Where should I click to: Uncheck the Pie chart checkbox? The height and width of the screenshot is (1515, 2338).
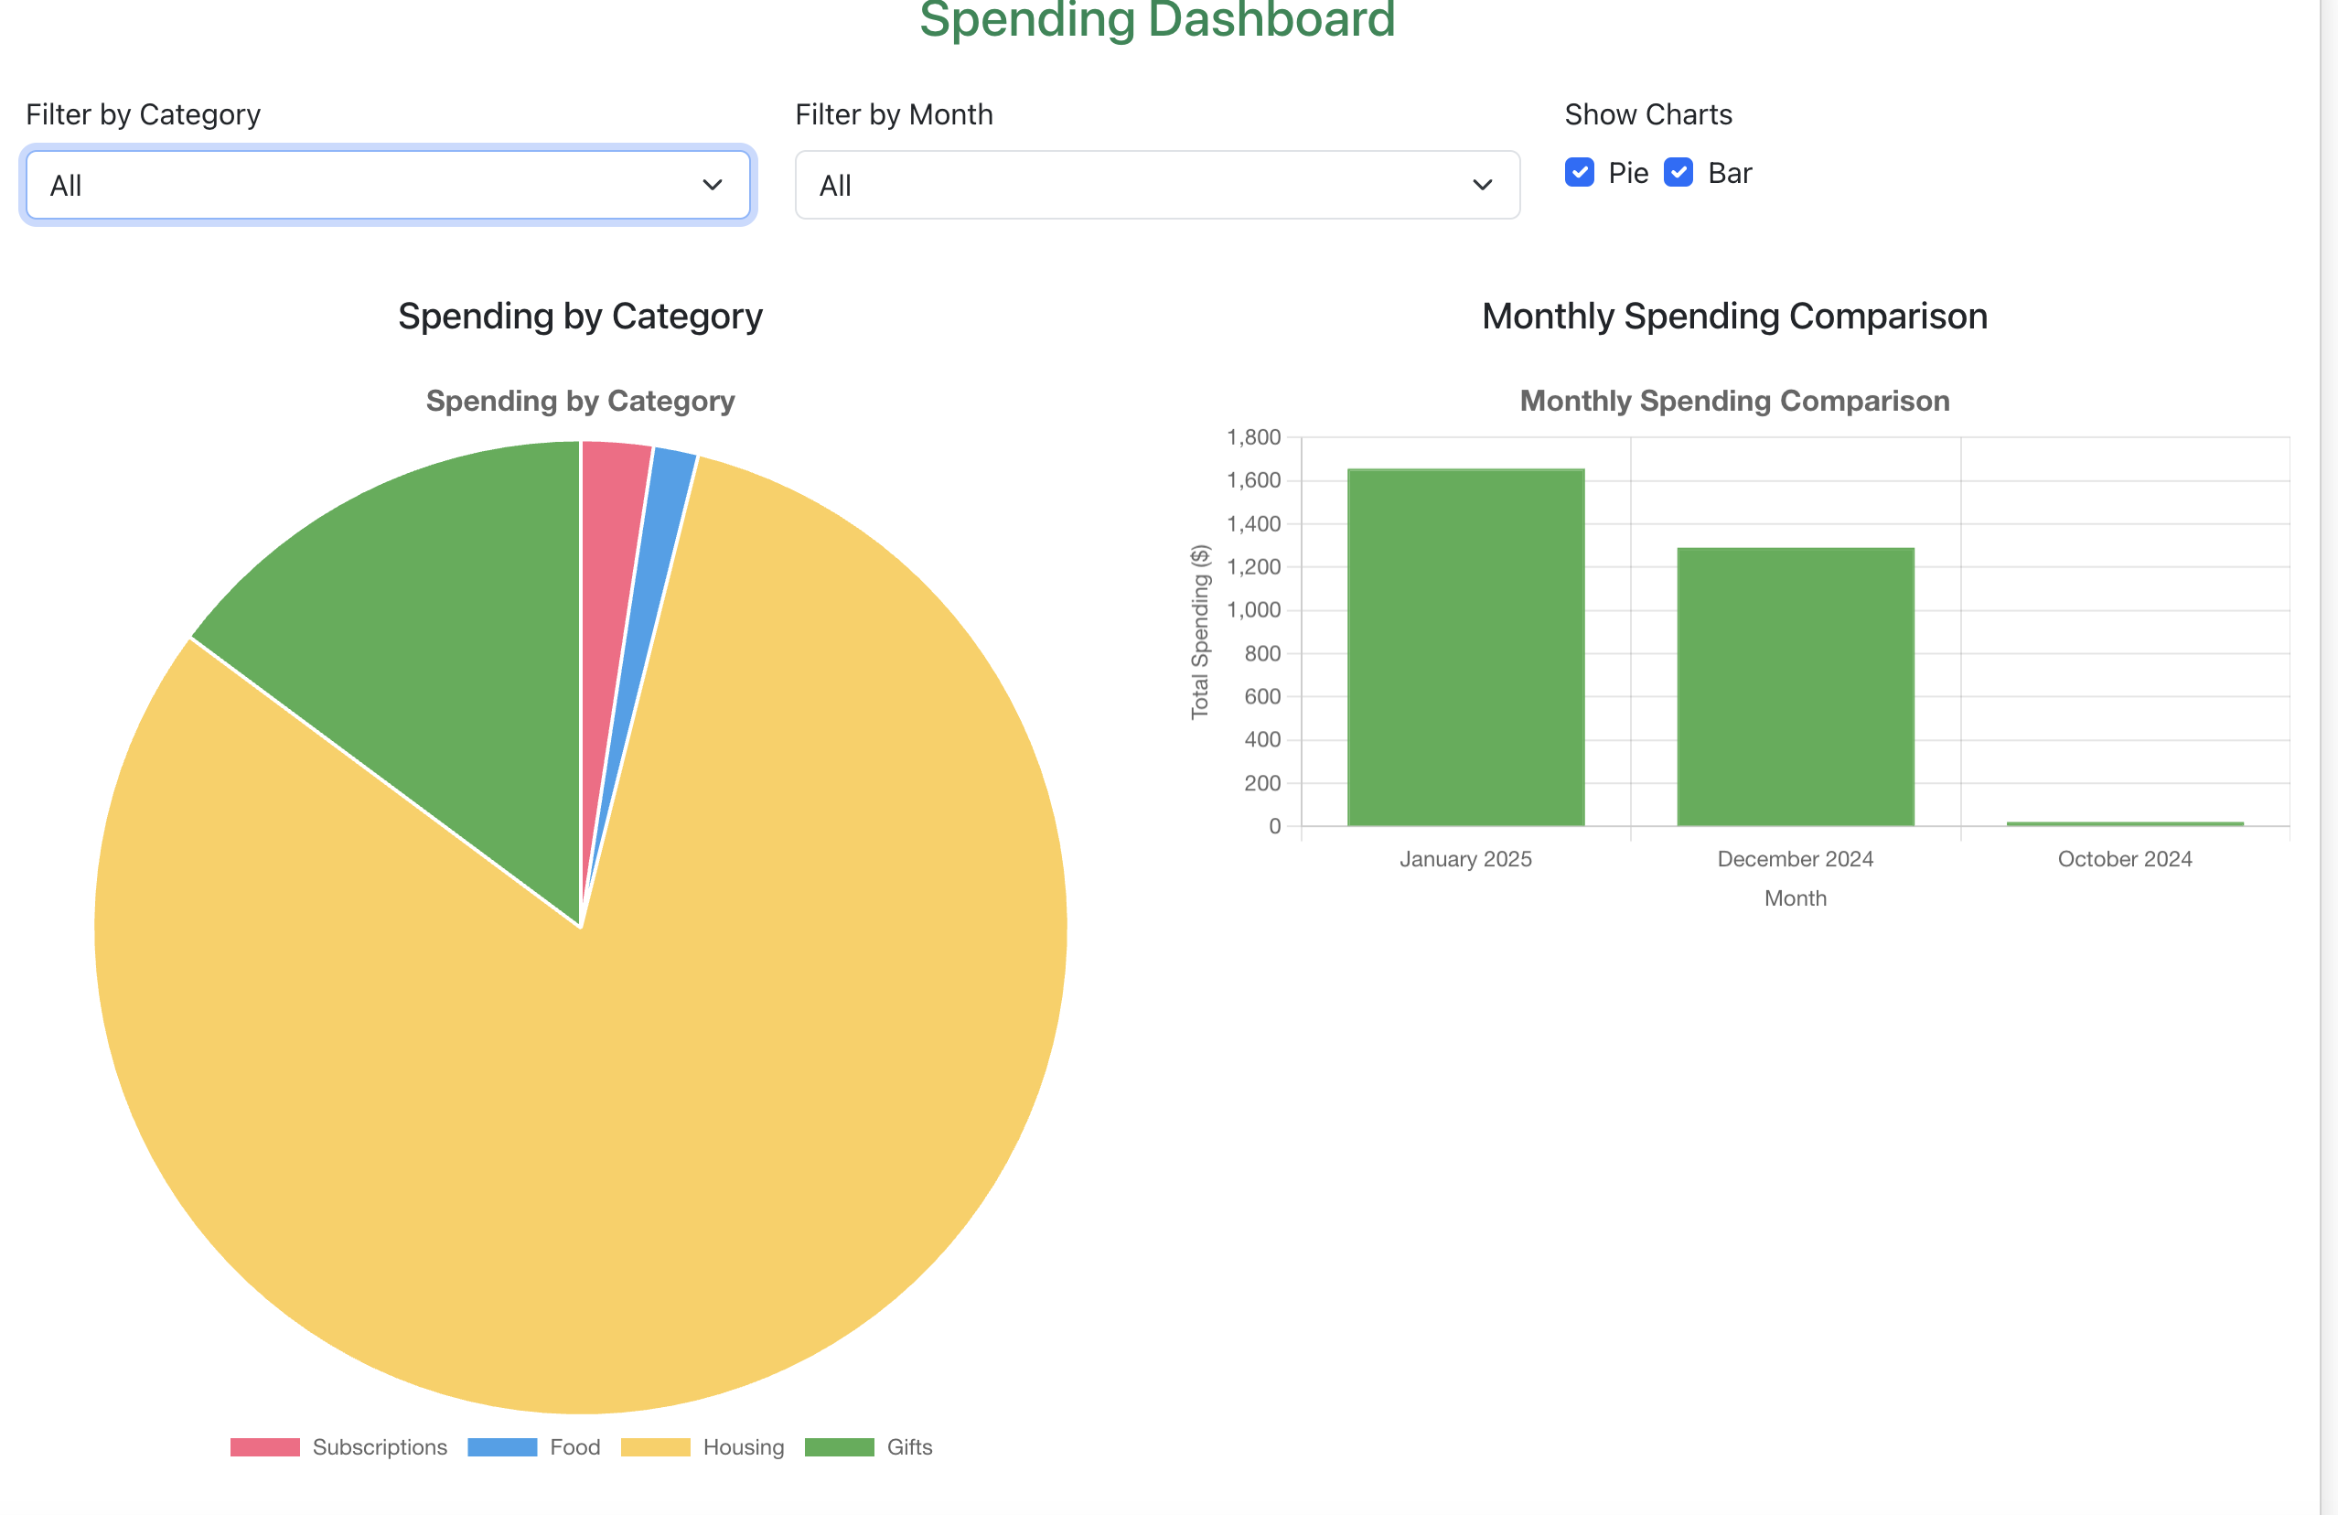click(1579, 172)
